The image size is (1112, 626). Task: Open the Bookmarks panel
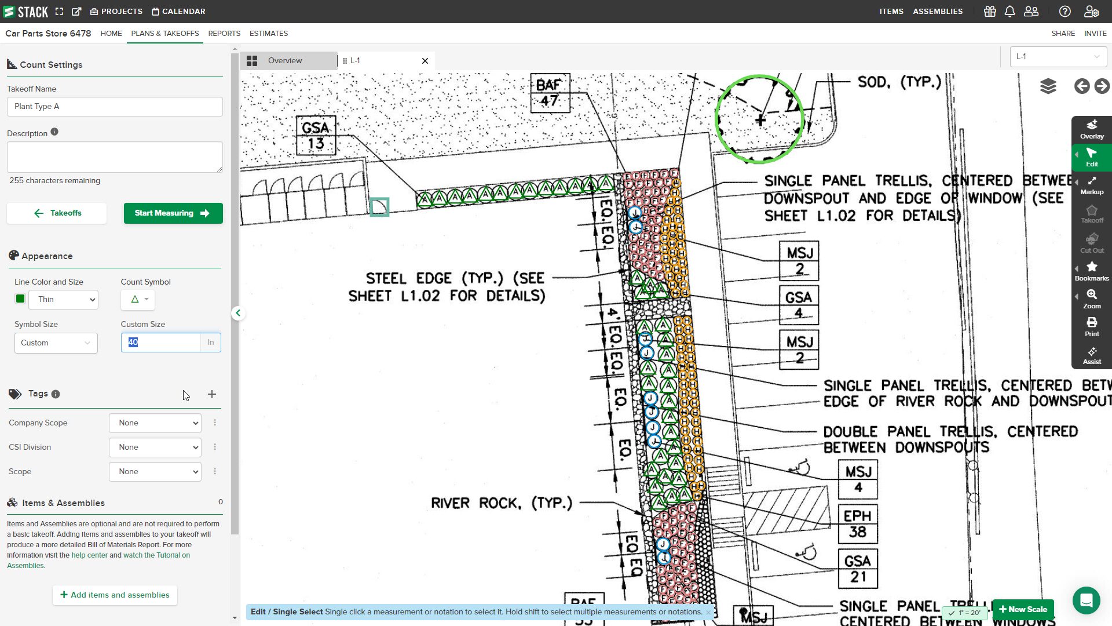[x=1091, y=271]
